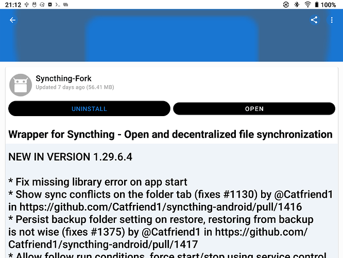343x258 pixels.
Task: Tap the Wi-Fi status icon
Action: [308, 5]
